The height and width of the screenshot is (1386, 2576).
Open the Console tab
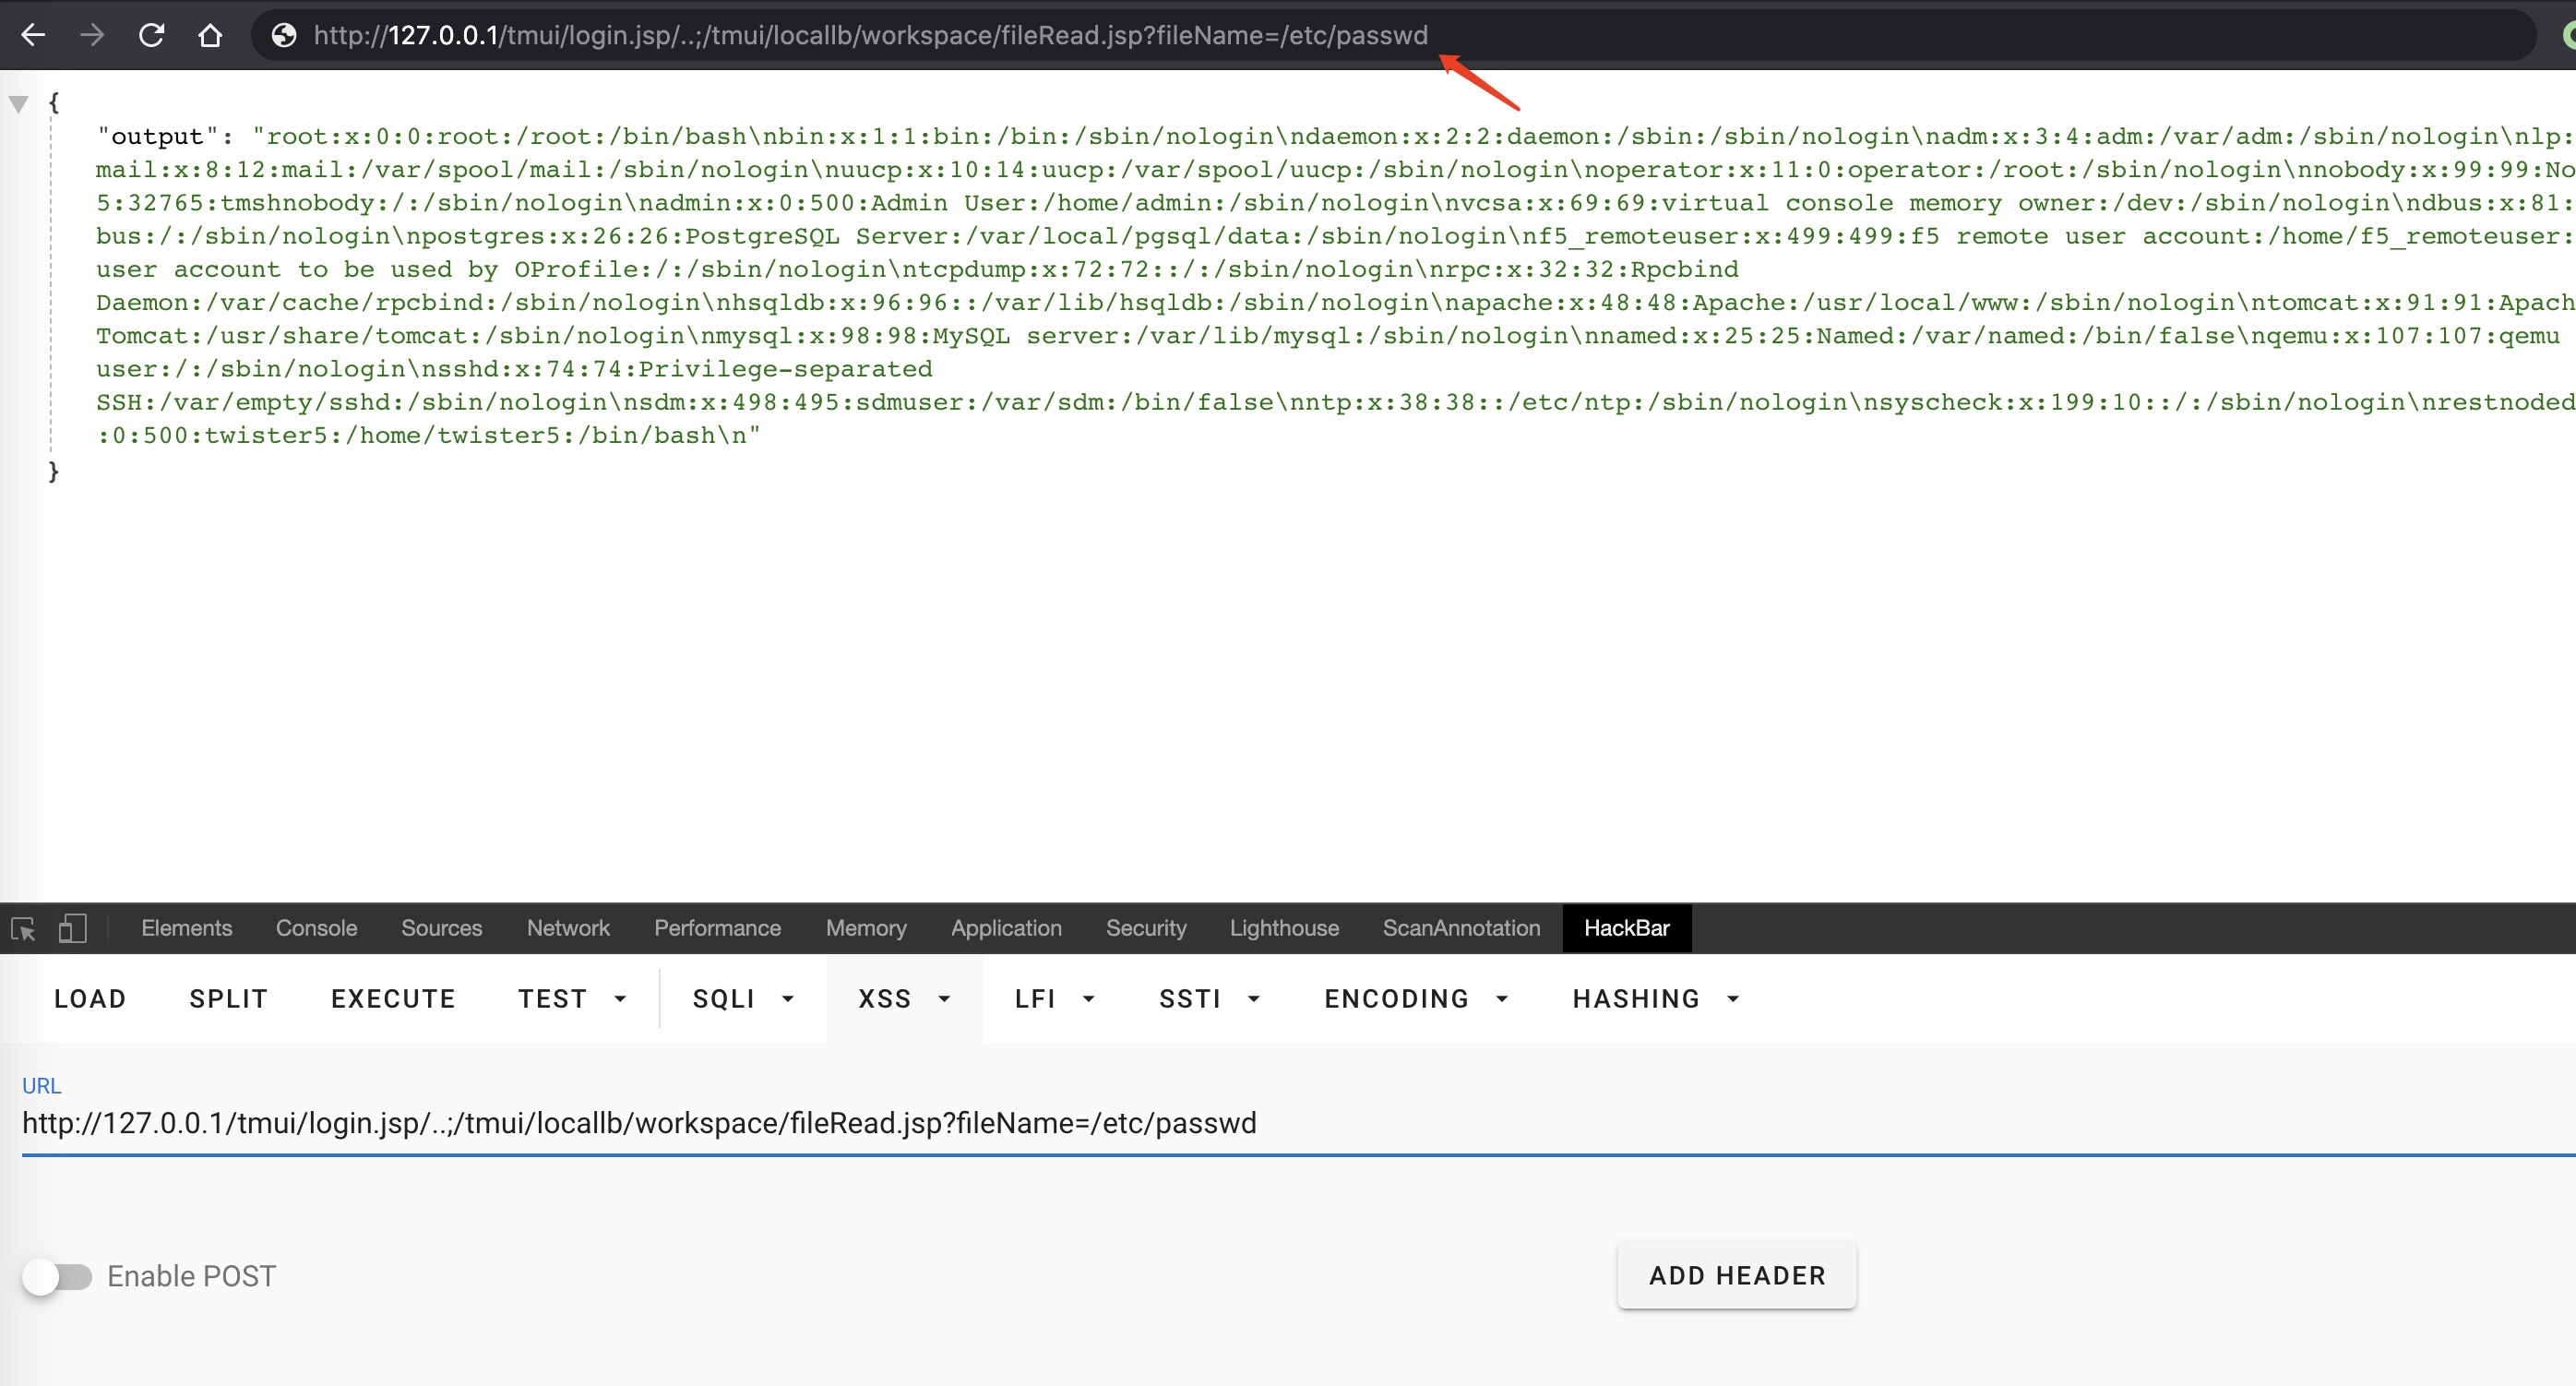tap(316, 928)
